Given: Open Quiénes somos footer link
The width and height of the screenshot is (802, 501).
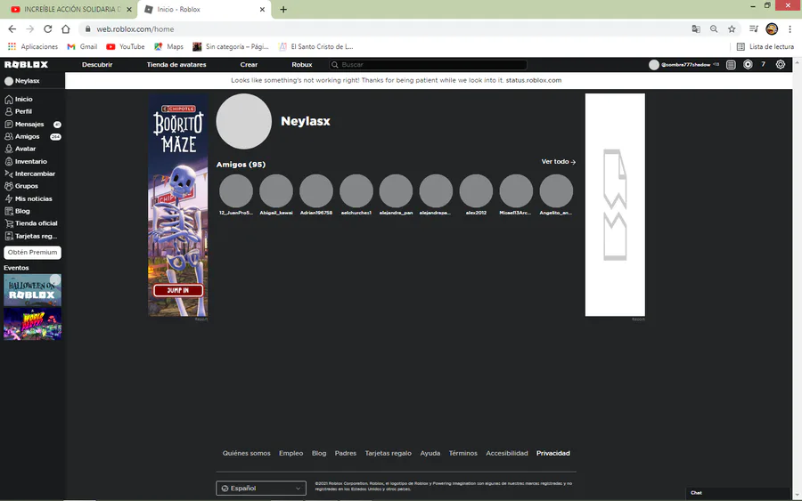Looking at the screenshot, I should (247, 453).
